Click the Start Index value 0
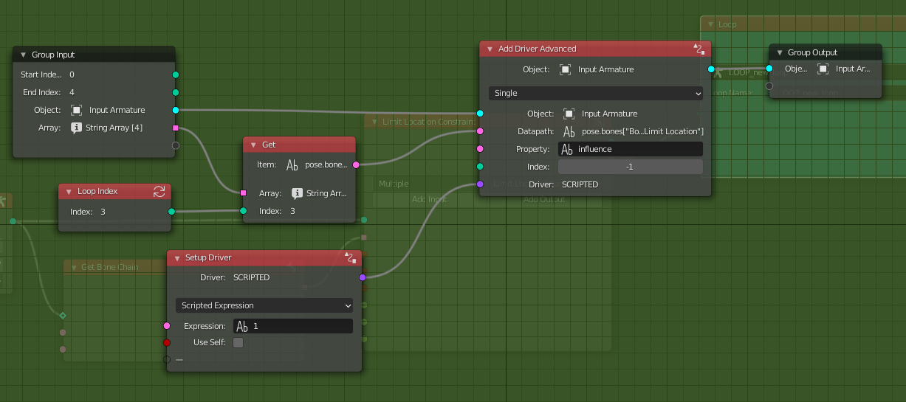The height and width of the screenshot is (402, 906). tap(72, 74)
